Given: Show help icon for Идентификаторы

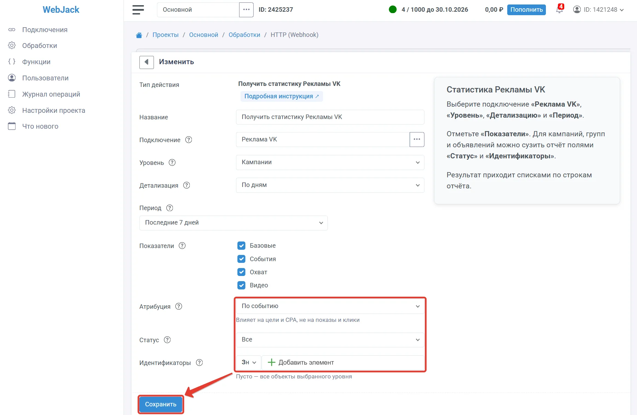Looking at the screenshot, I should pos(199,363).
